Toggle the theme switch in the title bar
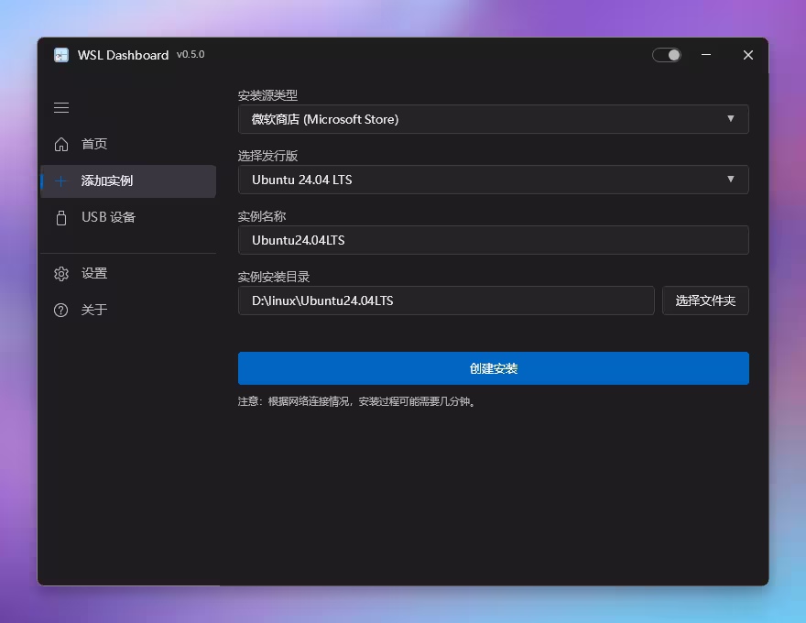The height and width of the screenshot is (623, 806). [x=666, y=55]
